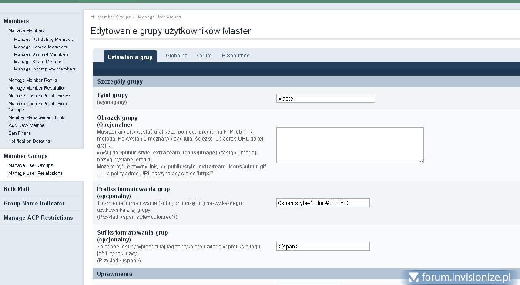The height and width of the screenshot is (285, 520).
Task: Switch to the Globalne tab
Action: (176, 56)
